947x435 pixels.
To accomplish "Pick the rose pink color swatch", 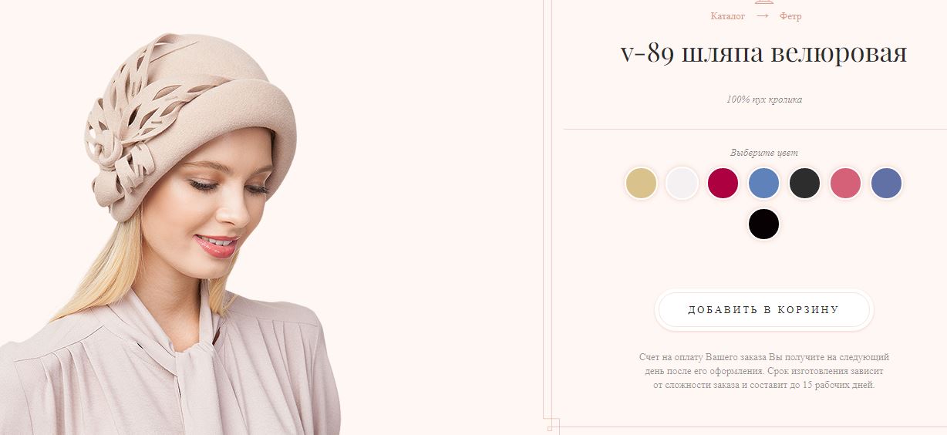I will click(845, 184).
